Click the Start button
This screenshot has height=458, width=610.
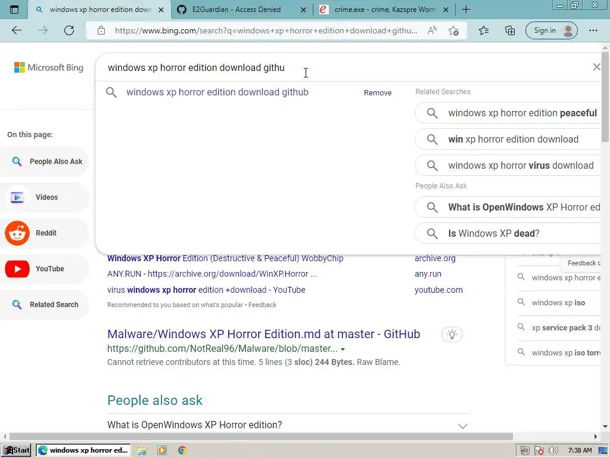17,450
